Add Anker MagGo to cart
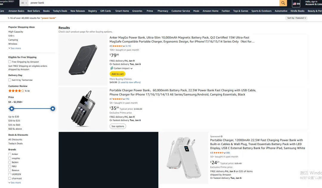This screenshot has height=188, width=322. [117, 74]
